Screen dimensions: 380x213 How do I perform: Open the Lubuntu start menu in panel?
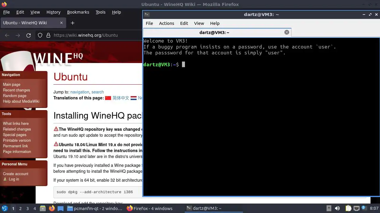coord(4,208)
